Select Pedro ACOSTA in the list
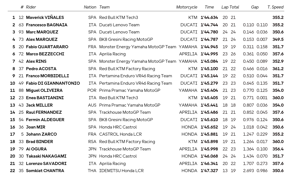The width and height of the screenshot is (295, 174). click(41, 69)
